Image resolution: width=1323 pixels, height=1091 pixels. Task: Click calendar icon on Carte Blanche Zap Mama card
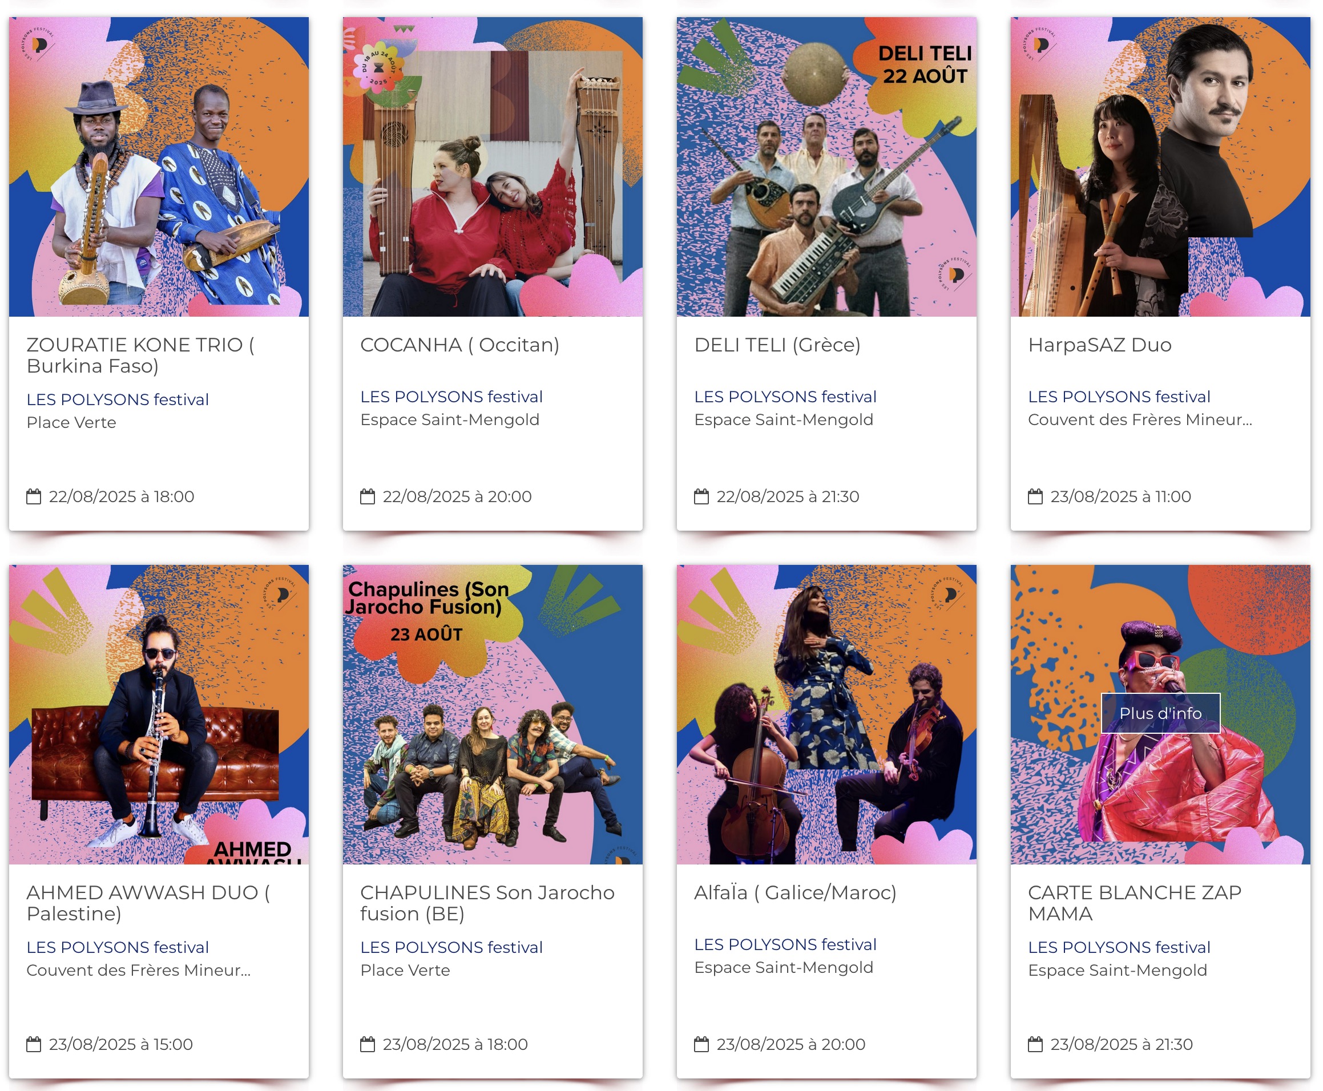click(1035, 1044)
